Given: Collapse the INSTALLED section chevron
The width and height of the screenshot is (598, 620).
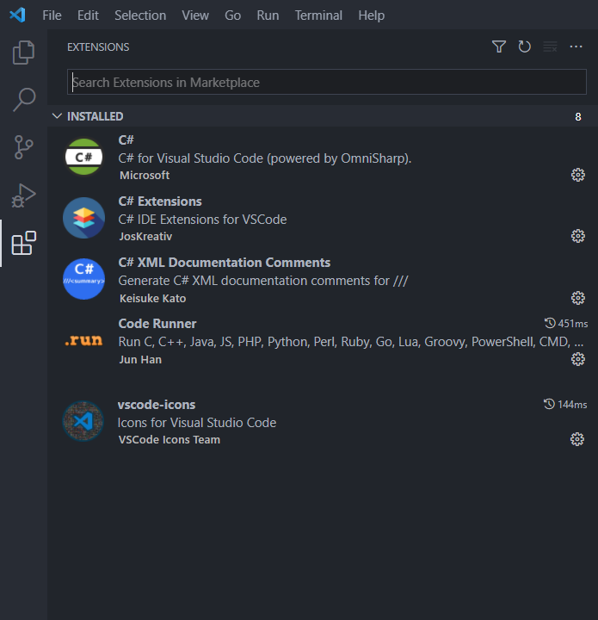Looking at the screenshot, I should (57, 116).
